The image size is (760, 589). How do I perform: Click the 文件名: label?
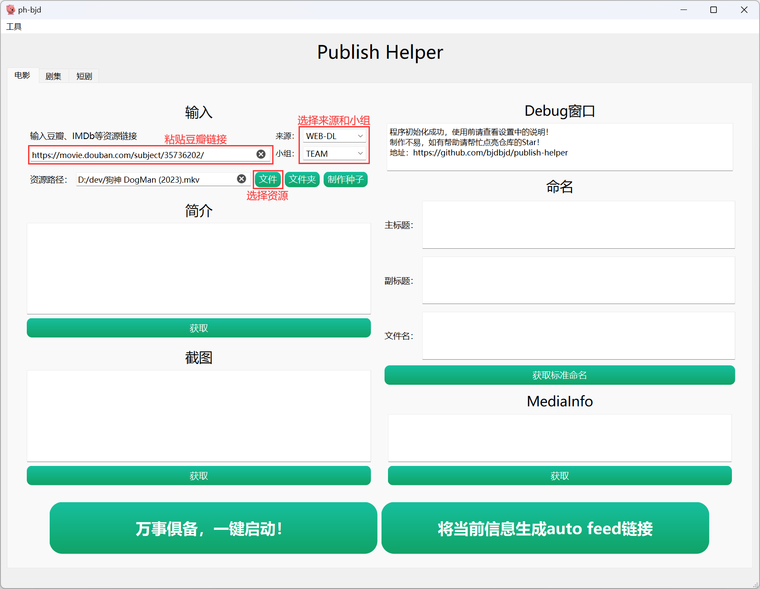tap(399, 336)
